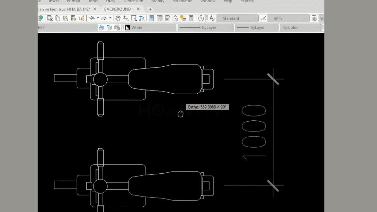Click the White color swatch square

coord(128,27)
